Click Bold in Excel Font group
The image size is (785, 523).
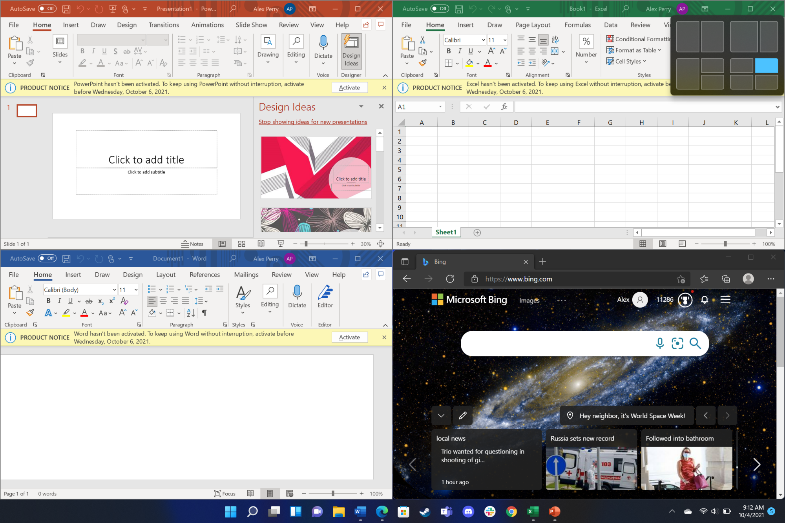click(449, 51)
